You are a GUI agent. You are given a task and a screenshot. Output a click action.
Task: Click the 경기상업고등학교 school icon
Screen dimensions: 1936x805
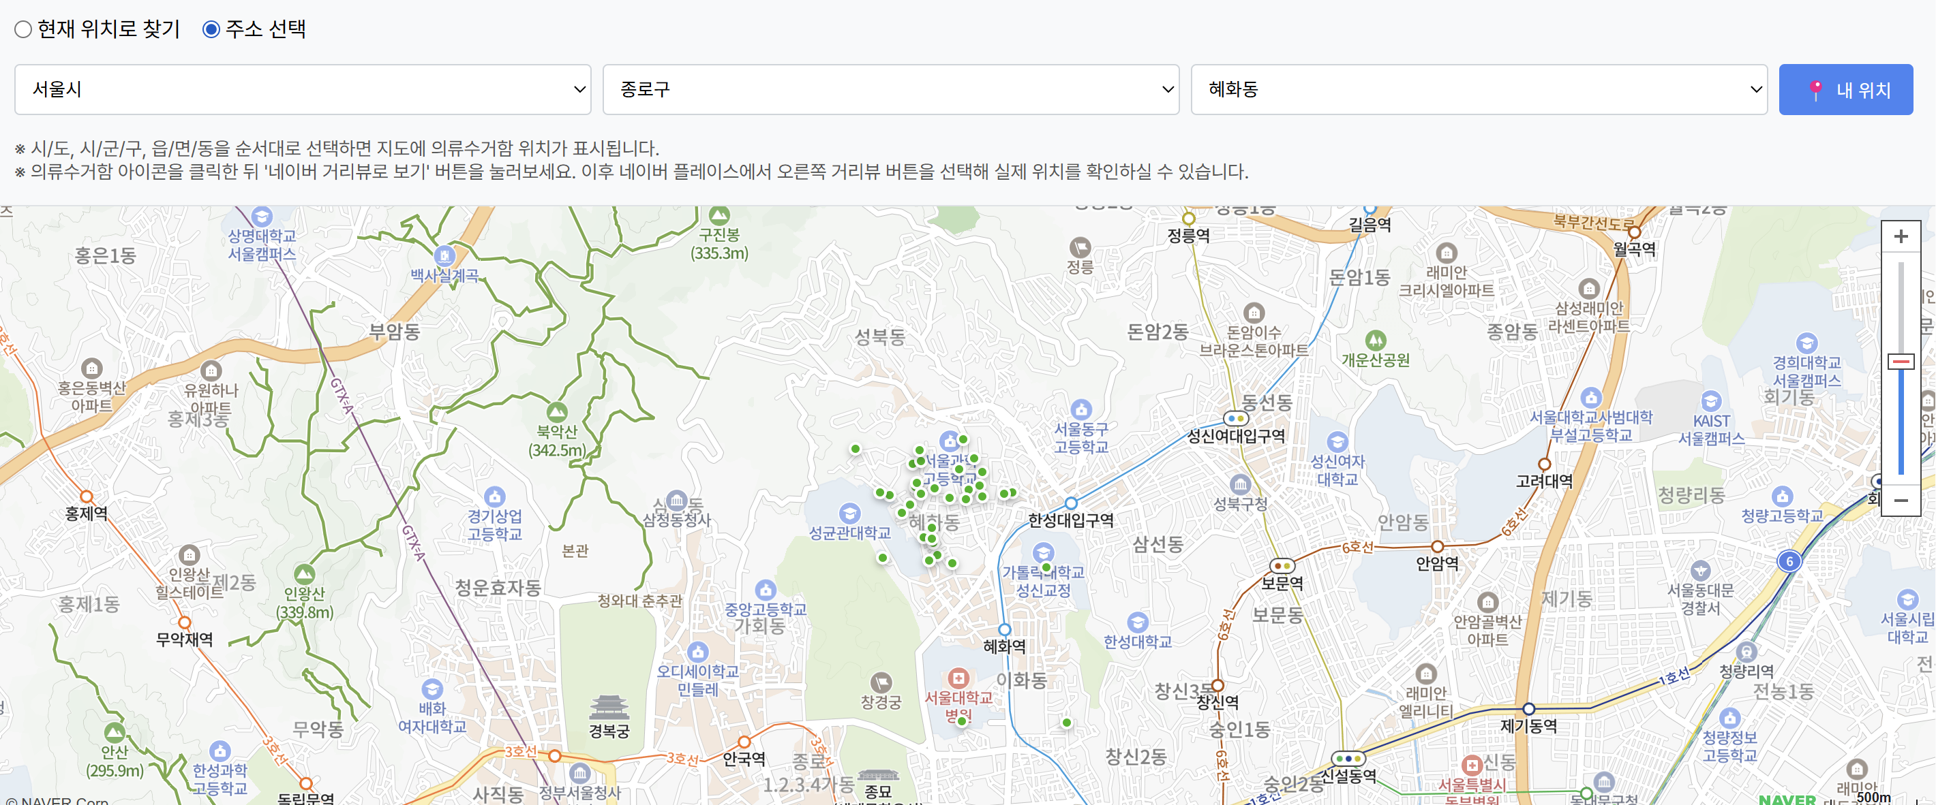tap(494, 496)
